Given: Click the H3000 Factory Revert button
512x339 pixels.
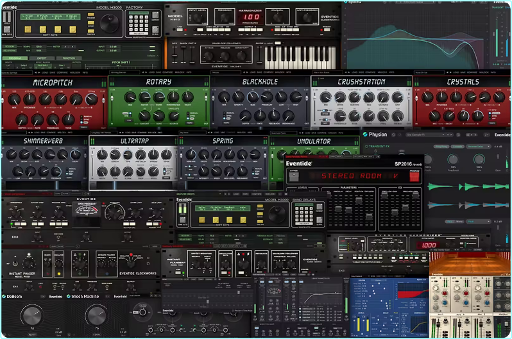Looking at the screenshot, I should pyautogui.click(x=139, y=33).
